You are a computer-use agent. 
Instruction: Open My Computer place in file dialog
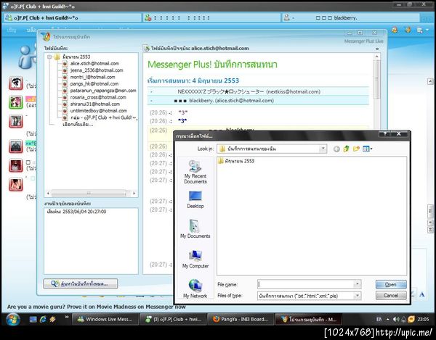(x=195, y=260)
